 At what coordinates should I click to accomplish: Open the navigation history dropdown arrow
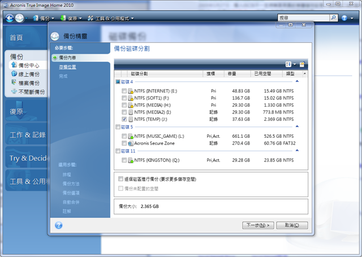click(27, 18)
